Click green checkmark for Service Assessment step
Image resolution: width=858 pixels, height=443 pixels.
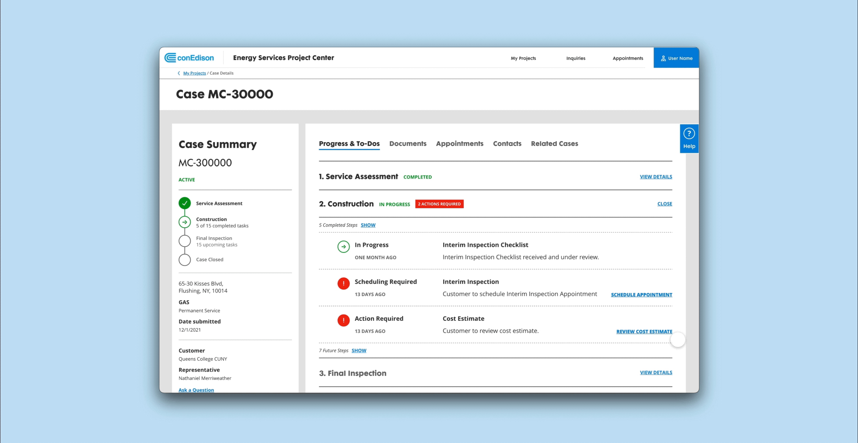coord(185,203)
